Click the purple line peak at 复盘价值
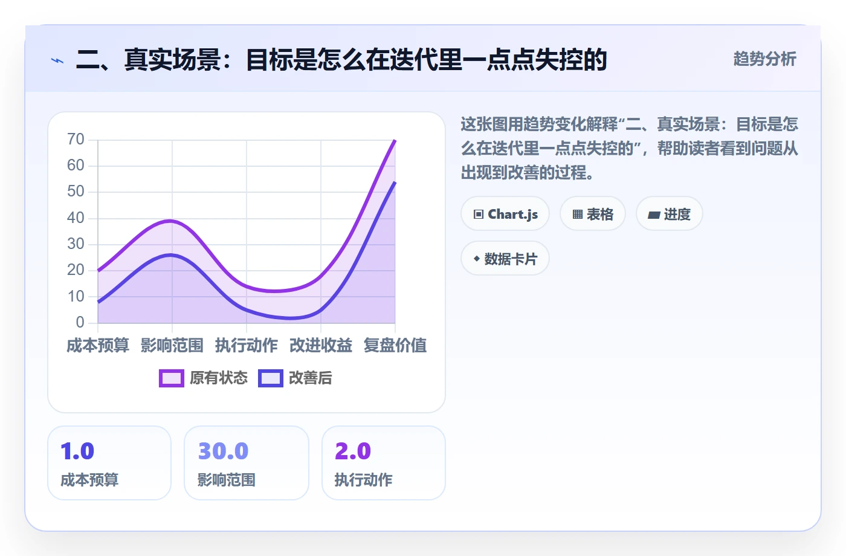 [x=395, y=141]
